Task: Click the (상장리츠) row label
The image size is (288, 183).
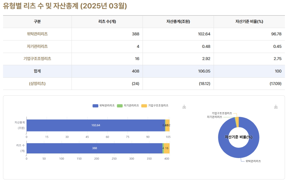Action: [37, 83]
